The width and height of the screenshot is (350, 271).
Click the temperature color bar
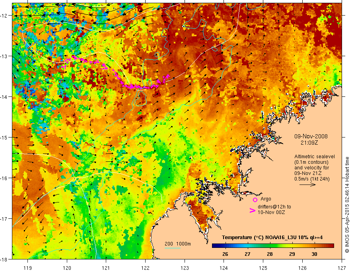[273, 246]
